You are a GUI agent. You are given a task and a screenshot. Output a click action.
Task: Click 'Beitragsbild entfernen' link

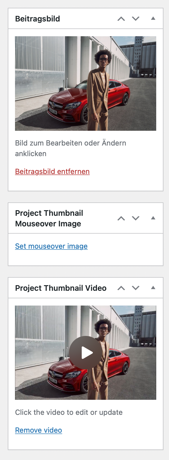tap(52, 171)
